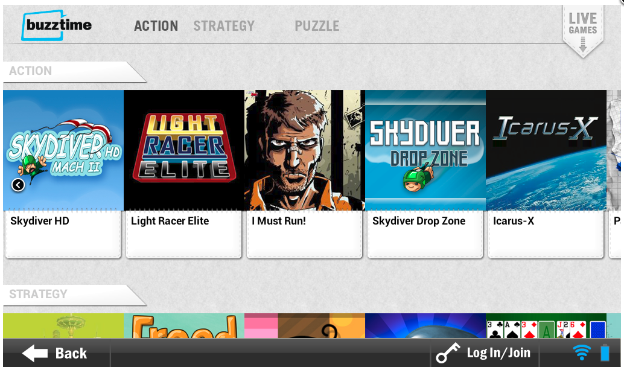Switch to the Puzzle tab
The height and width of the screenshot is (373, 624).
[x=317, y=27]
